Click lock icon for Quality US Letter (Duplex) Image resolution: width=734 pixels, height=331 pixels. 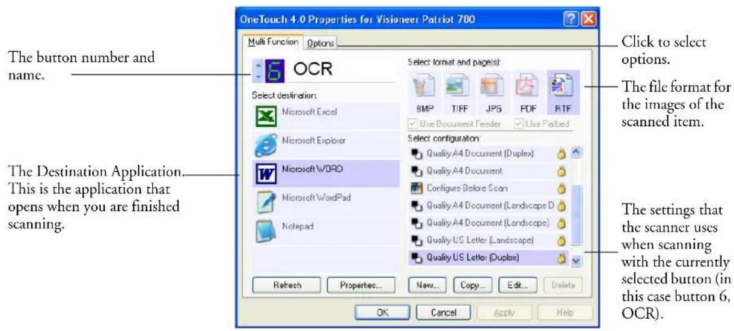click(563, 260)
